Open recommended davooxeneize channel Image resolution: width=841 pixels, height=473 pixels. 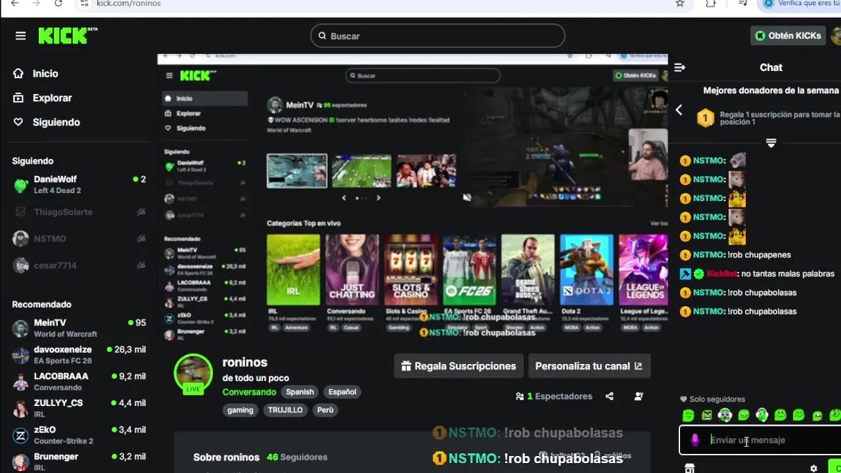[x=79, y=355]
